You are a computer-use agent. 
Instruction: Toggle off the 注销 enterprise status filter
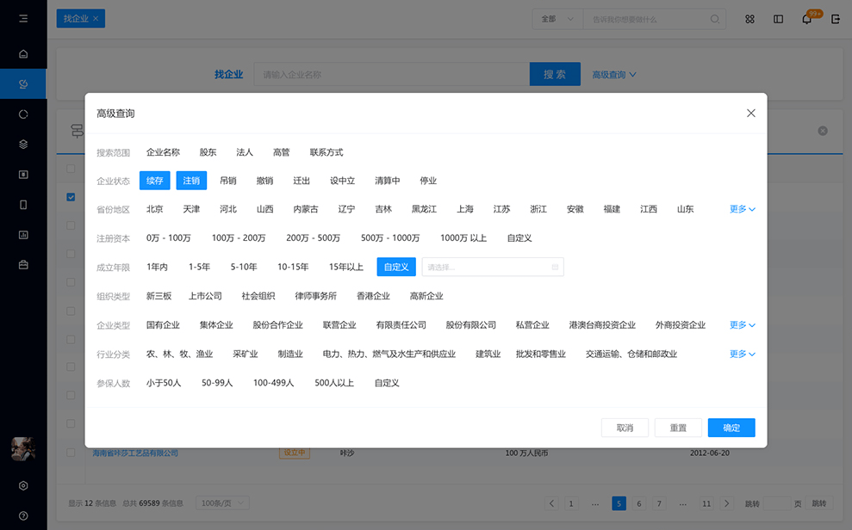point(191,181)
